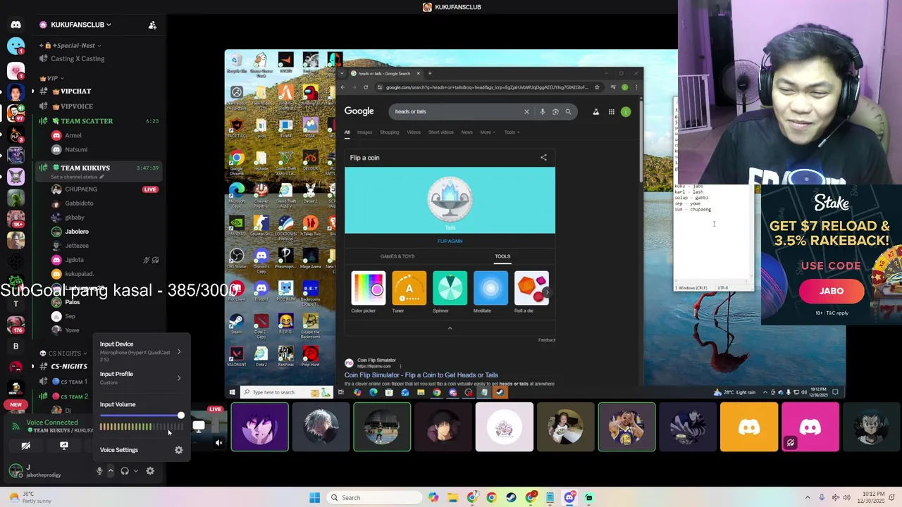Switch to Videos tab in Google results
This screenshot has width=902, height=507.
coord(414,132)
